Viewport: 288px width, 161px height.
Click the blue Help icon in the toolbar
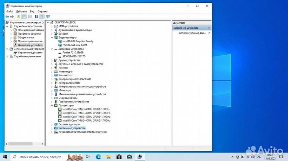coord(36,17)
